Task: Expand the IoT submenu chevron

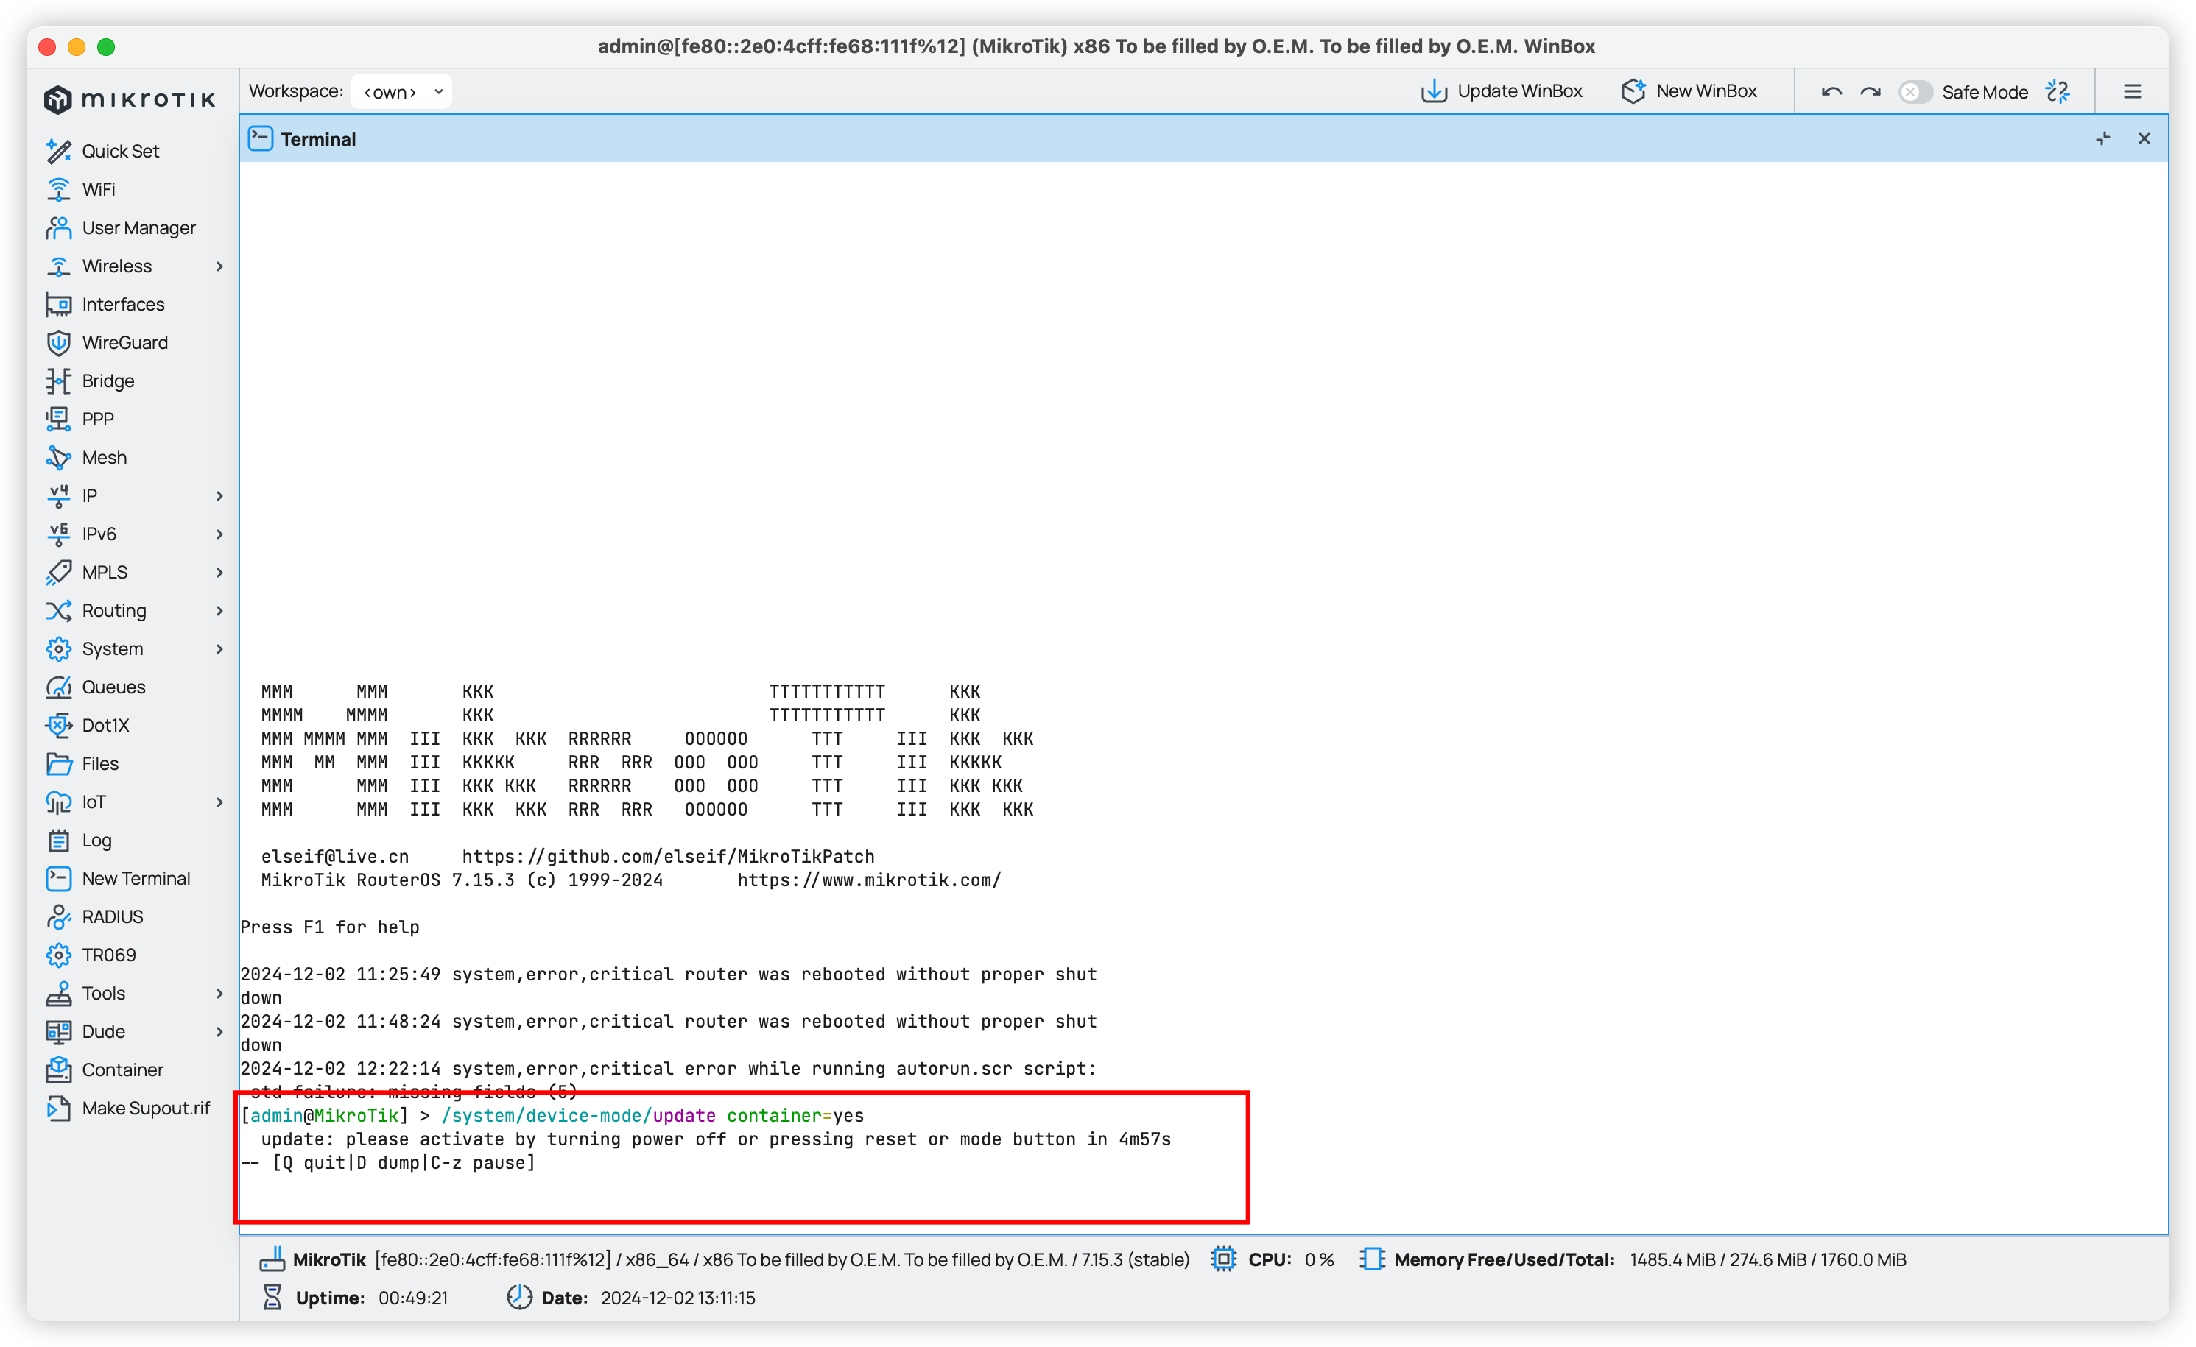Action: (219, 802)
